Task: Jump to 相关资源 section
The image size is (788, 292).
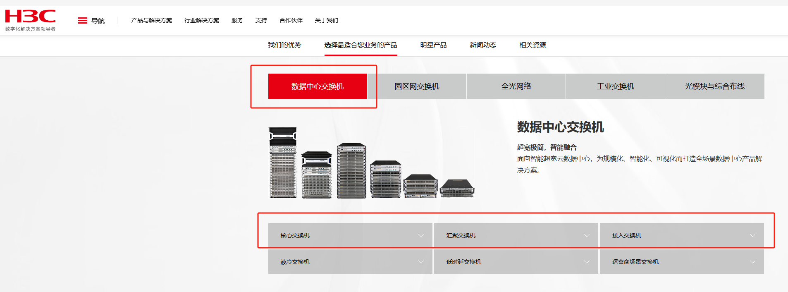Action: click(x=532, y=45)
